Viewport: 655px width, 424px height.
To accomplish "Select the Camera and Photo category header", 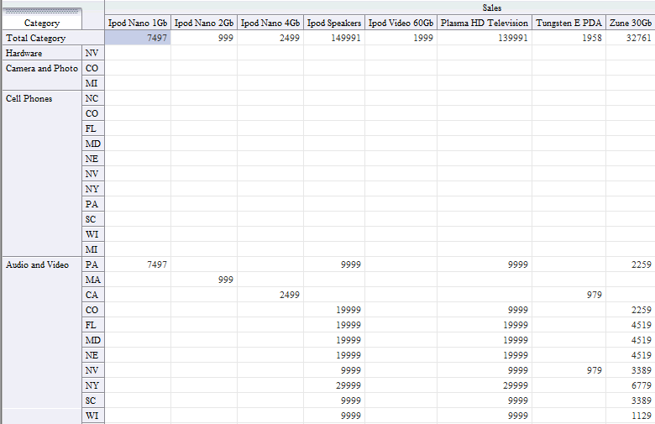I will [x=42, y=76].
